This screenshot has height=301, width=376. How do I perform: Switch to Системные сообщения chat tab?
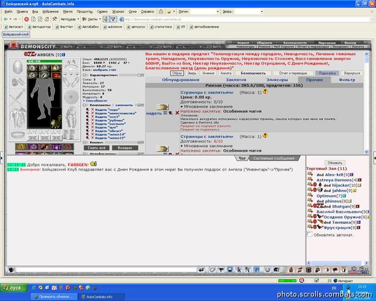[x=274, y=158]
